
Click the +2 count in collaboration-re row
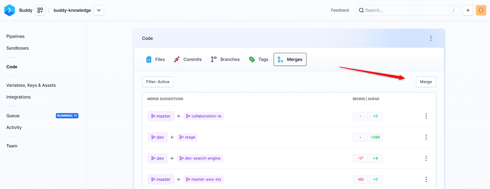click(375, 116)
